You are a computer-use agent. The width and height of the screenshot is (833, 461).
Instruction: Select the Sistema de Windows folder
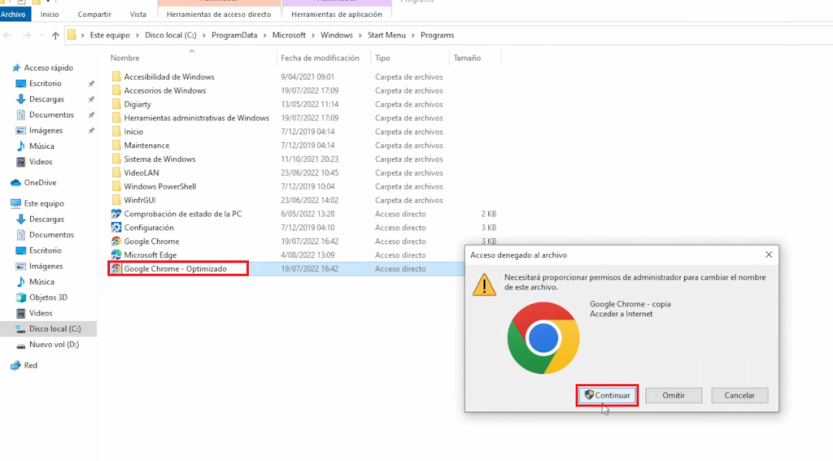tap(159, 159)
